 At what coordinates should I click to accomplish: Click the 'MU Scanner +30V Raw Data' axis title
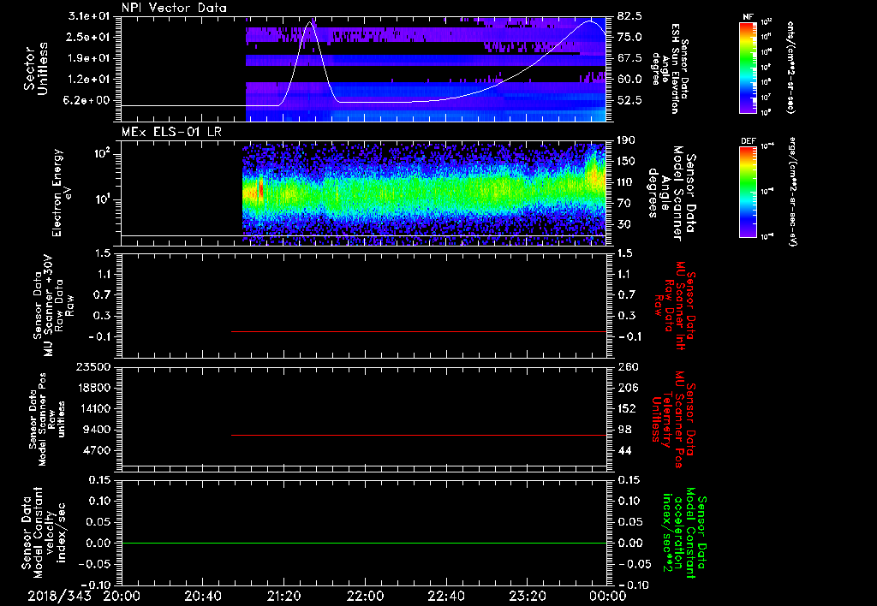53,306
